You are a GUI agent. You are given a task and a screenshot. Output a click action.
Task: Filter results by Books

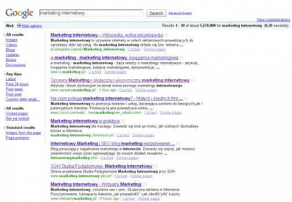pyautogui.click(x=11, y=60)
